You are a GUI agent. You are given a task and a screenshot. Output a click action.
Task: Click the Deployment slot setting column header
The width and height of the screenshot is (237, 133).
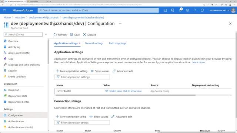tap(206, 85)
